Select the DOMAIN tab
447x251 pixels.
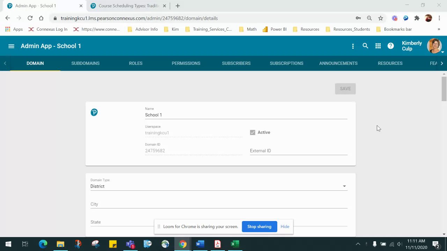click(35, 63)
